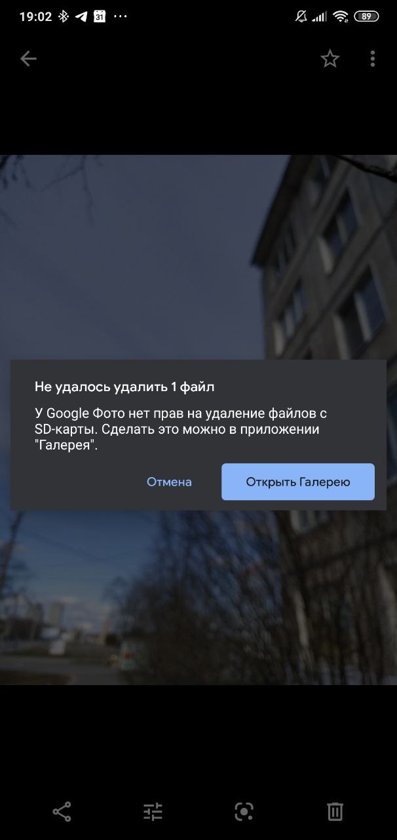397x840 pixels.
Task: Tap the Share icon in the bottom bar
Action: [x=62, y=812]
